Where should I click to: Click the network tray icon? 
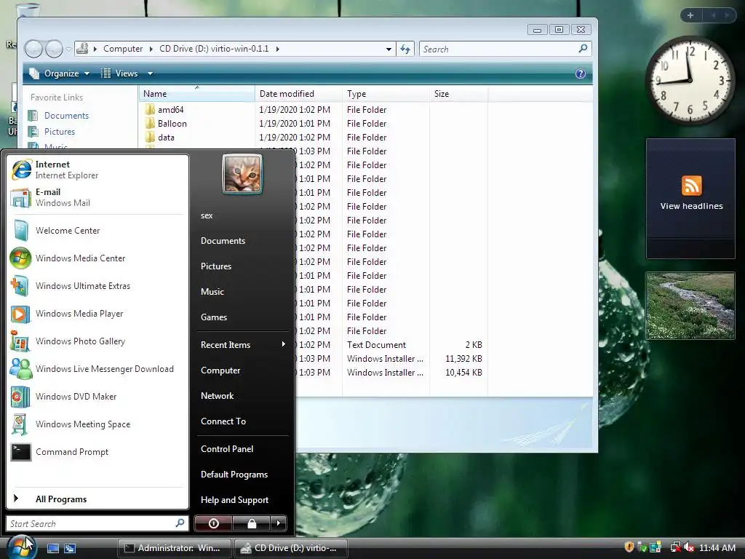(675, 547)
